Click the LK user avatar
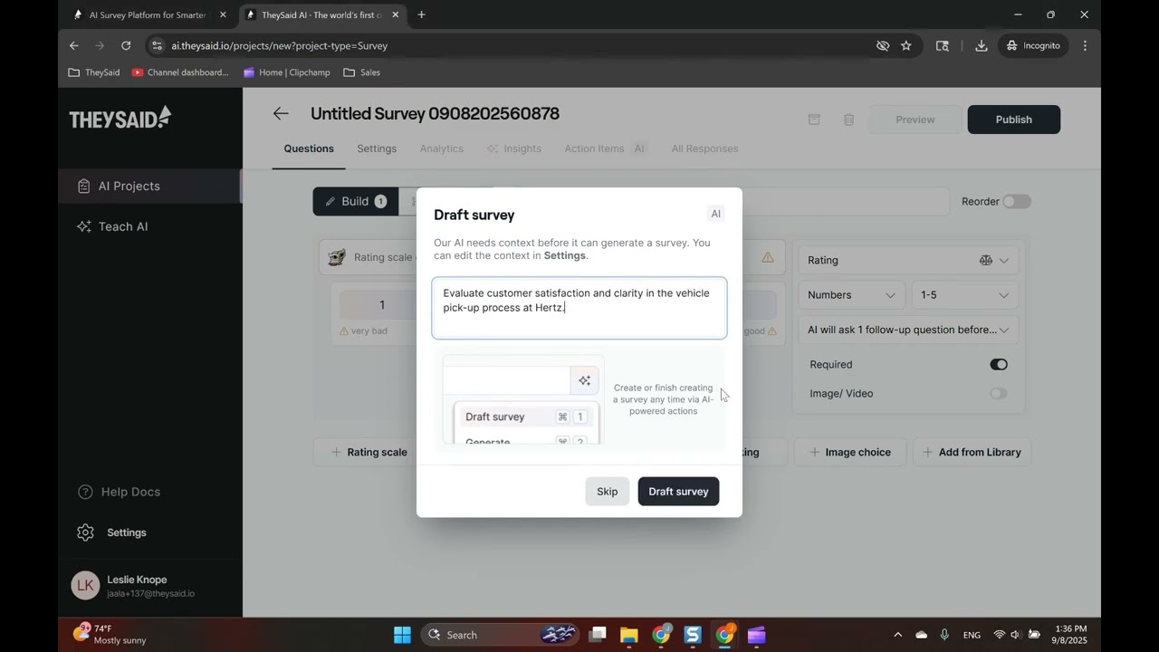 [x=85, y=586]
